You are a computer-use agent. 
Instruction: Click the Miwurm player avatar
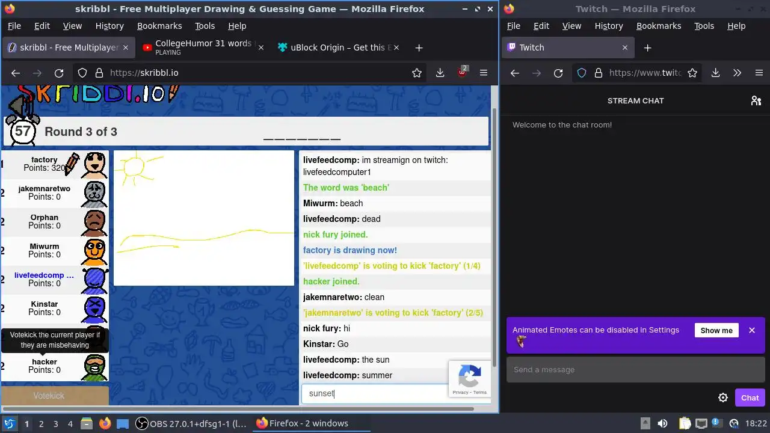(x=95, y=251)
